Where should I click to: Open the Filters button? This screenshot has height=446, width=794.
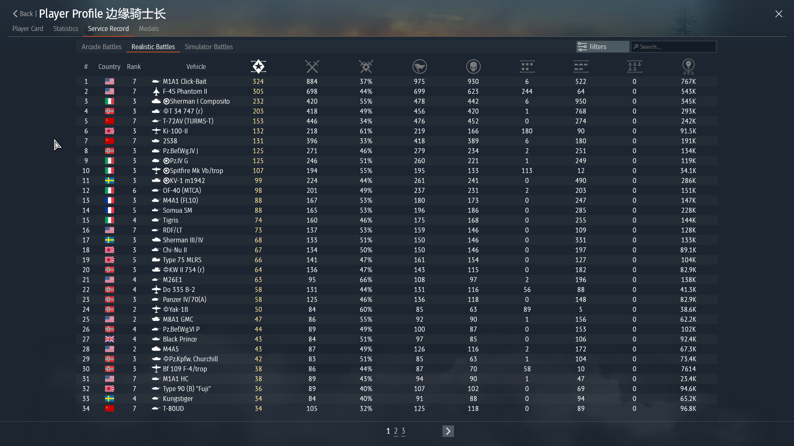tap(603, 47)
